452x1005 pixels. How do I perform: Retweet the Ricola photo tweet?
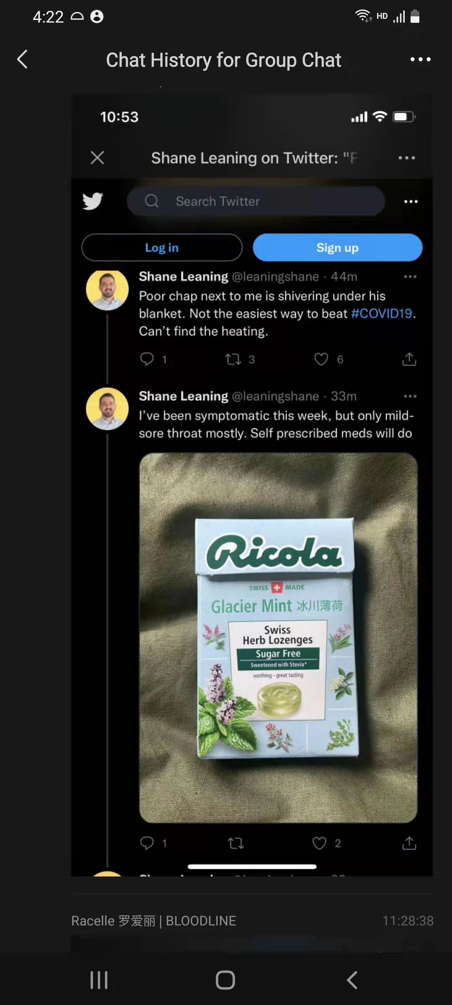tap(236, 843)
